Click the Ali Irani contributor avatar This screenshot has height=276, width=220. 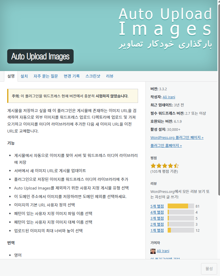tap(153, 251)
